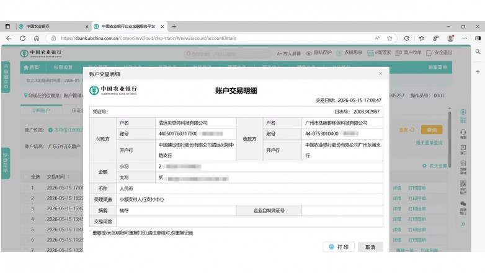
Task: Click the 打印 print button
Action: (x=339, y=247)
